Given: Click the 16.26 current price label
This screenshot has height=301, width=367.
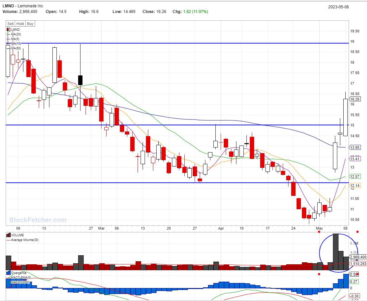Looking at the screenshot, I should (x=355, y=99).
